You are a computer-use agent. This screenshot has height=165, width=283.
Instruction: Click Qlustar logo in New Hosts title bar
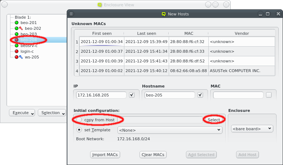[164, 14]
